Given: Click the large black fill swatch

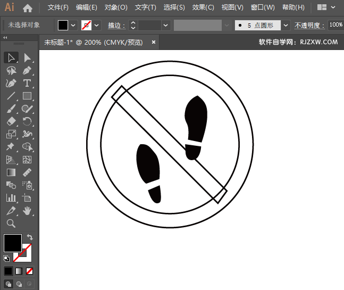Looking at the screenshot, I should click(x=13, y=243).
